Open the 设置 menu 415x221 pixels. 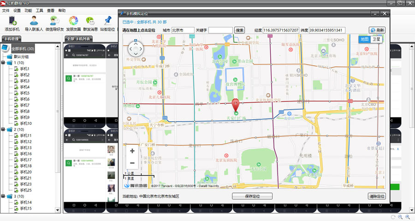tap(17, 11)
